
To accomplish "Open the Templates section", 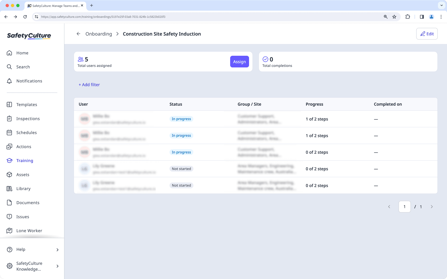I will 27,105.
